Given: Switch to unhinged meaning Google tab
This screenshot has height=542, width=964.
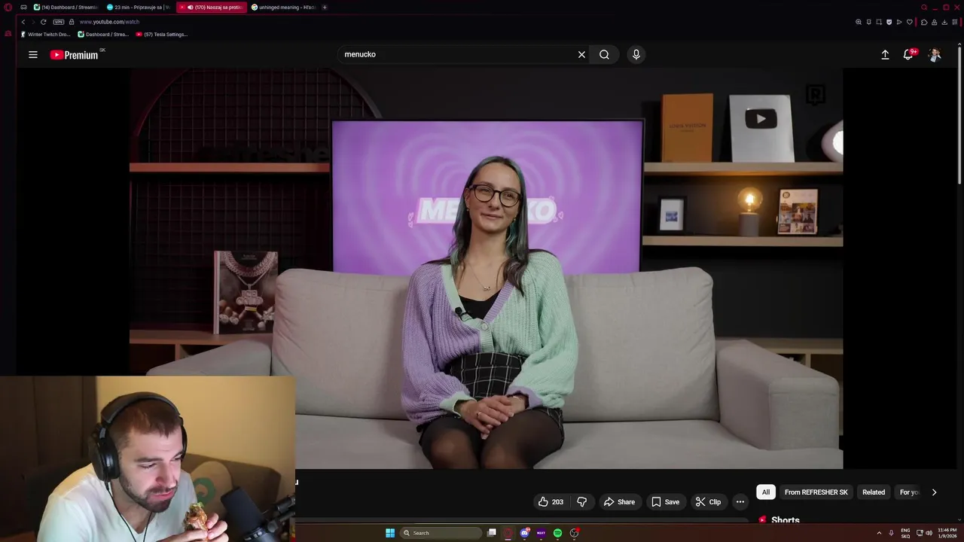Looking at the screenshot, I should coord(282,8).
